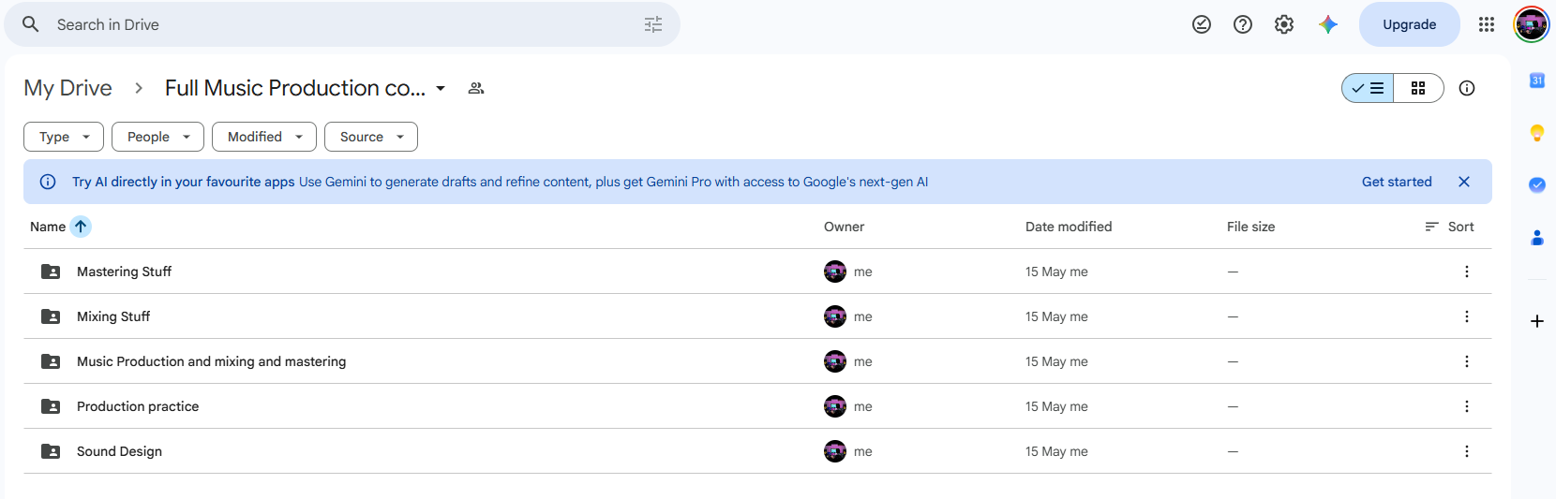The width and height of the screenshot is (1556, 499).
Task: Sort by the Name column header
Action: pos(48,227)
